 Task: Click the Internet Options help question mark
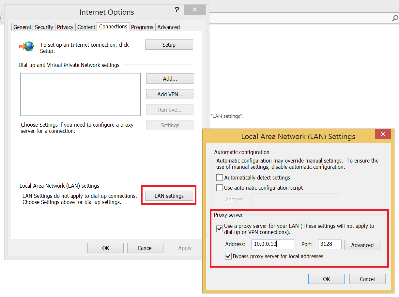[x=177, y=10]
